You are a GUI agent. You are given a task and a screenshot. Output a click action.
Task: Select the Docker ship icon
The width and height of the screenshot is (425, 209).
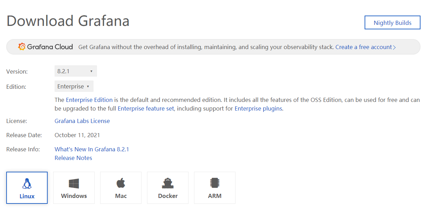(x=168, y=183)
